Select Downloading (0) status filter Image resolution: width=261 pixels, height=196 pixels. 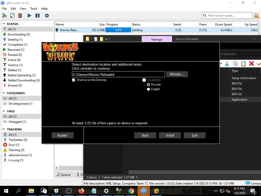click(x=19, y=34)
